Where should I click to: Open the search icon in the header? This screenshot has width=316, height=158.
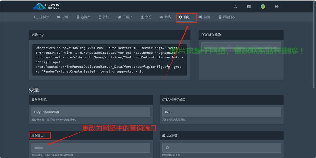click(x=235, y=6)
